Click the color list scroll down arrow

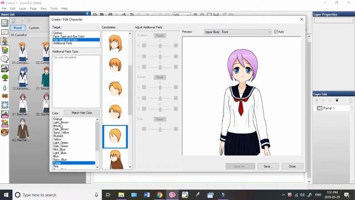coord(98,167)
